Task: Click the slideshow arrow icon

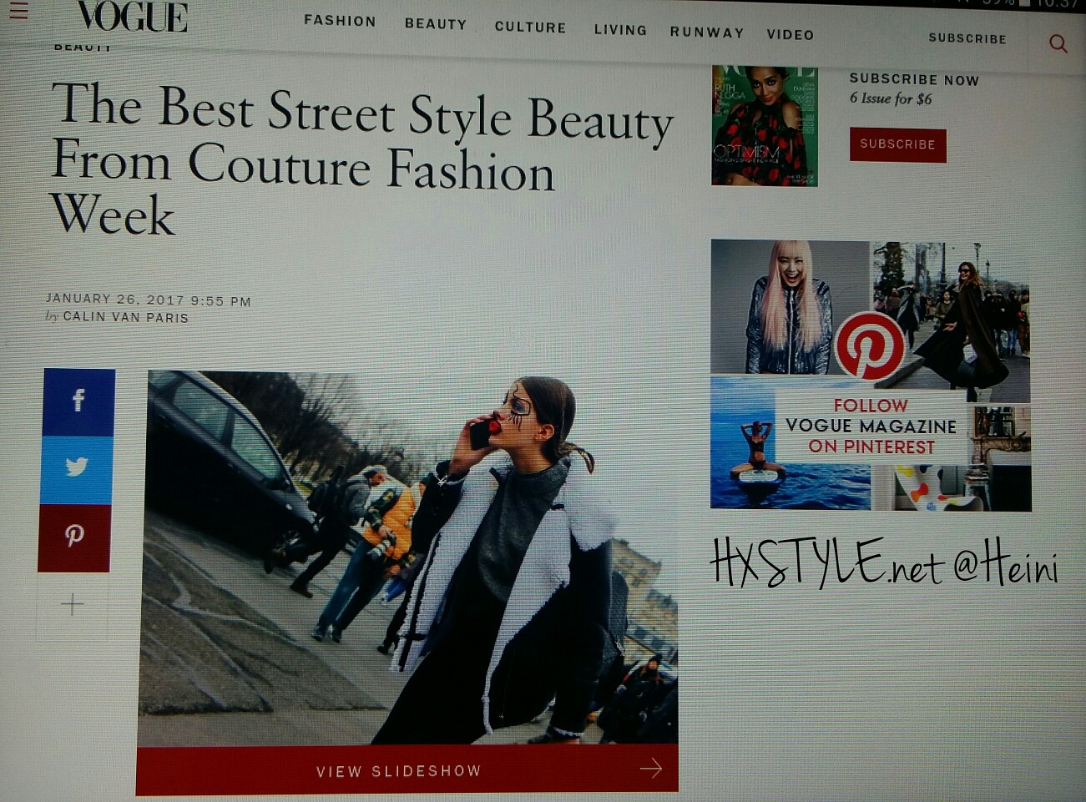Action: [x=650, y=768]
